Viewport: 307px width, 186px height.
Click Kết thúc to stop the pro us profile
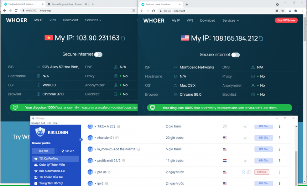click(x=262, y=172)
